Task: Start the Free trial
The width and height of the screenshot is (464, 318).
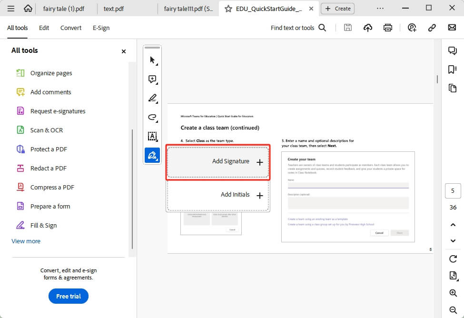Action: tap(68, 296)
